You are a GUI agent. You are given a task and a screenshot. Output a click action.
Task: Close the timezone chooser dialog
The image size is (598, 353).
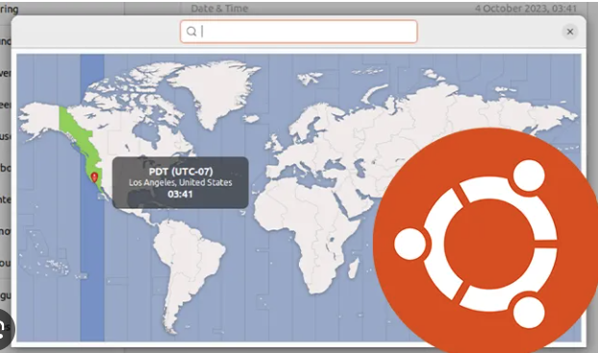click(570, 32)
